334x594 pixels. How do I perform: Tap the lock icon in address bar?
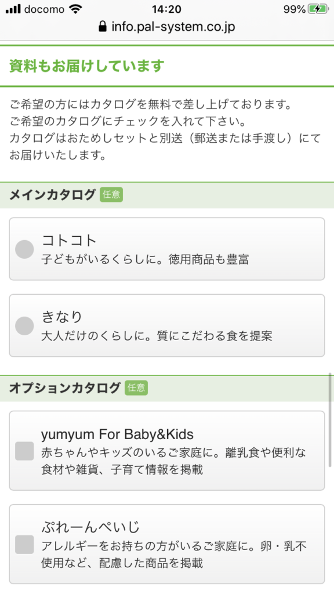click(102, 26)
